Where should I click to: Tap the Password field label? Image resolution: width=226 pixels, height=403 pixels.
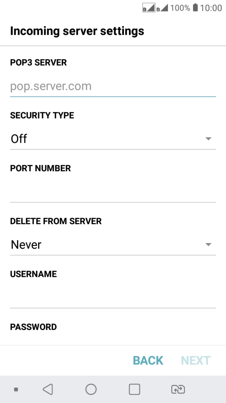(x=34, y=327)
